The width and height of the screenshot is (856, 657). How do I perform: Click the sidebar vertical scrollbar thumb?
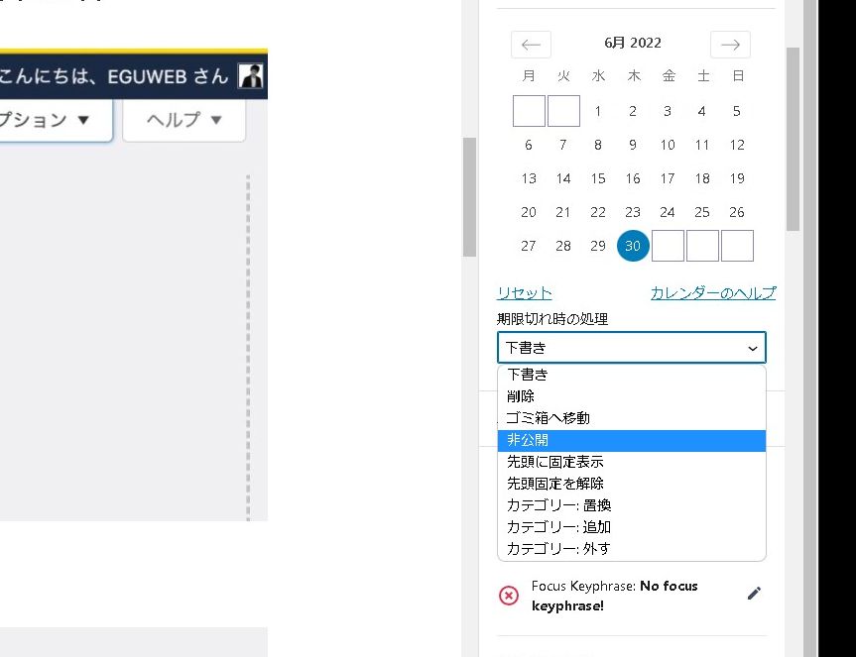point(793,139)
